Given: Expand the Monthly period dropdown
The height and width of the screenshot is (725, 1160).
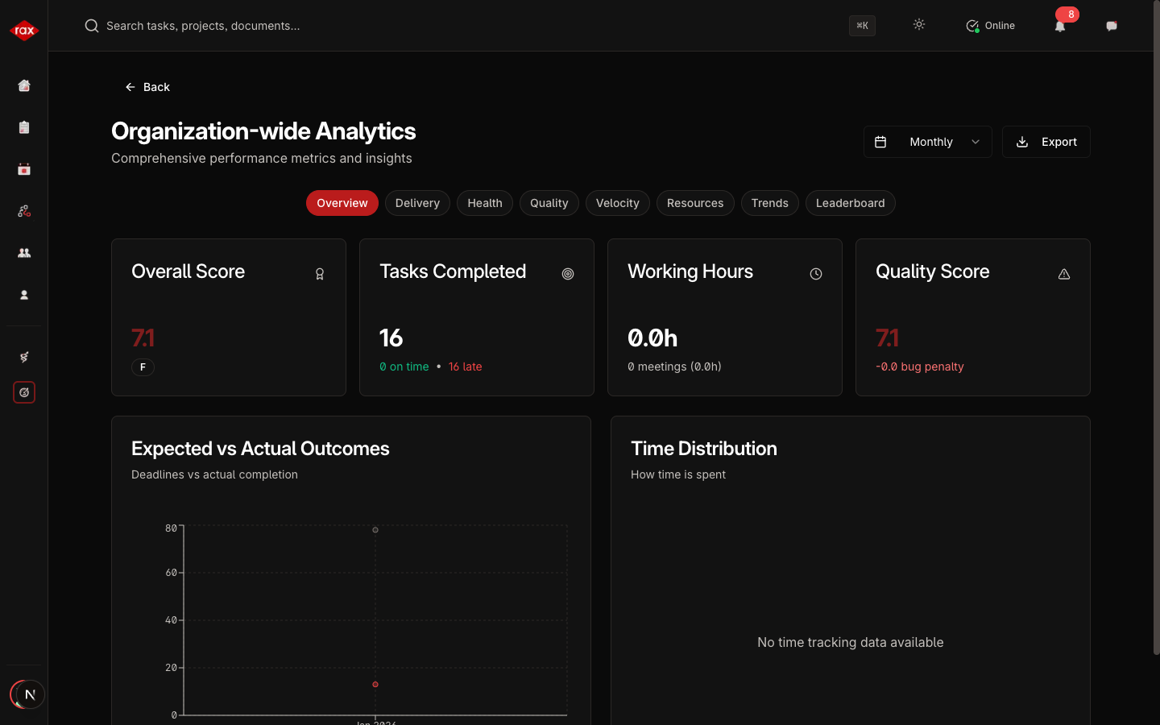Looking at the screenshot, I should tap(928, 142).
